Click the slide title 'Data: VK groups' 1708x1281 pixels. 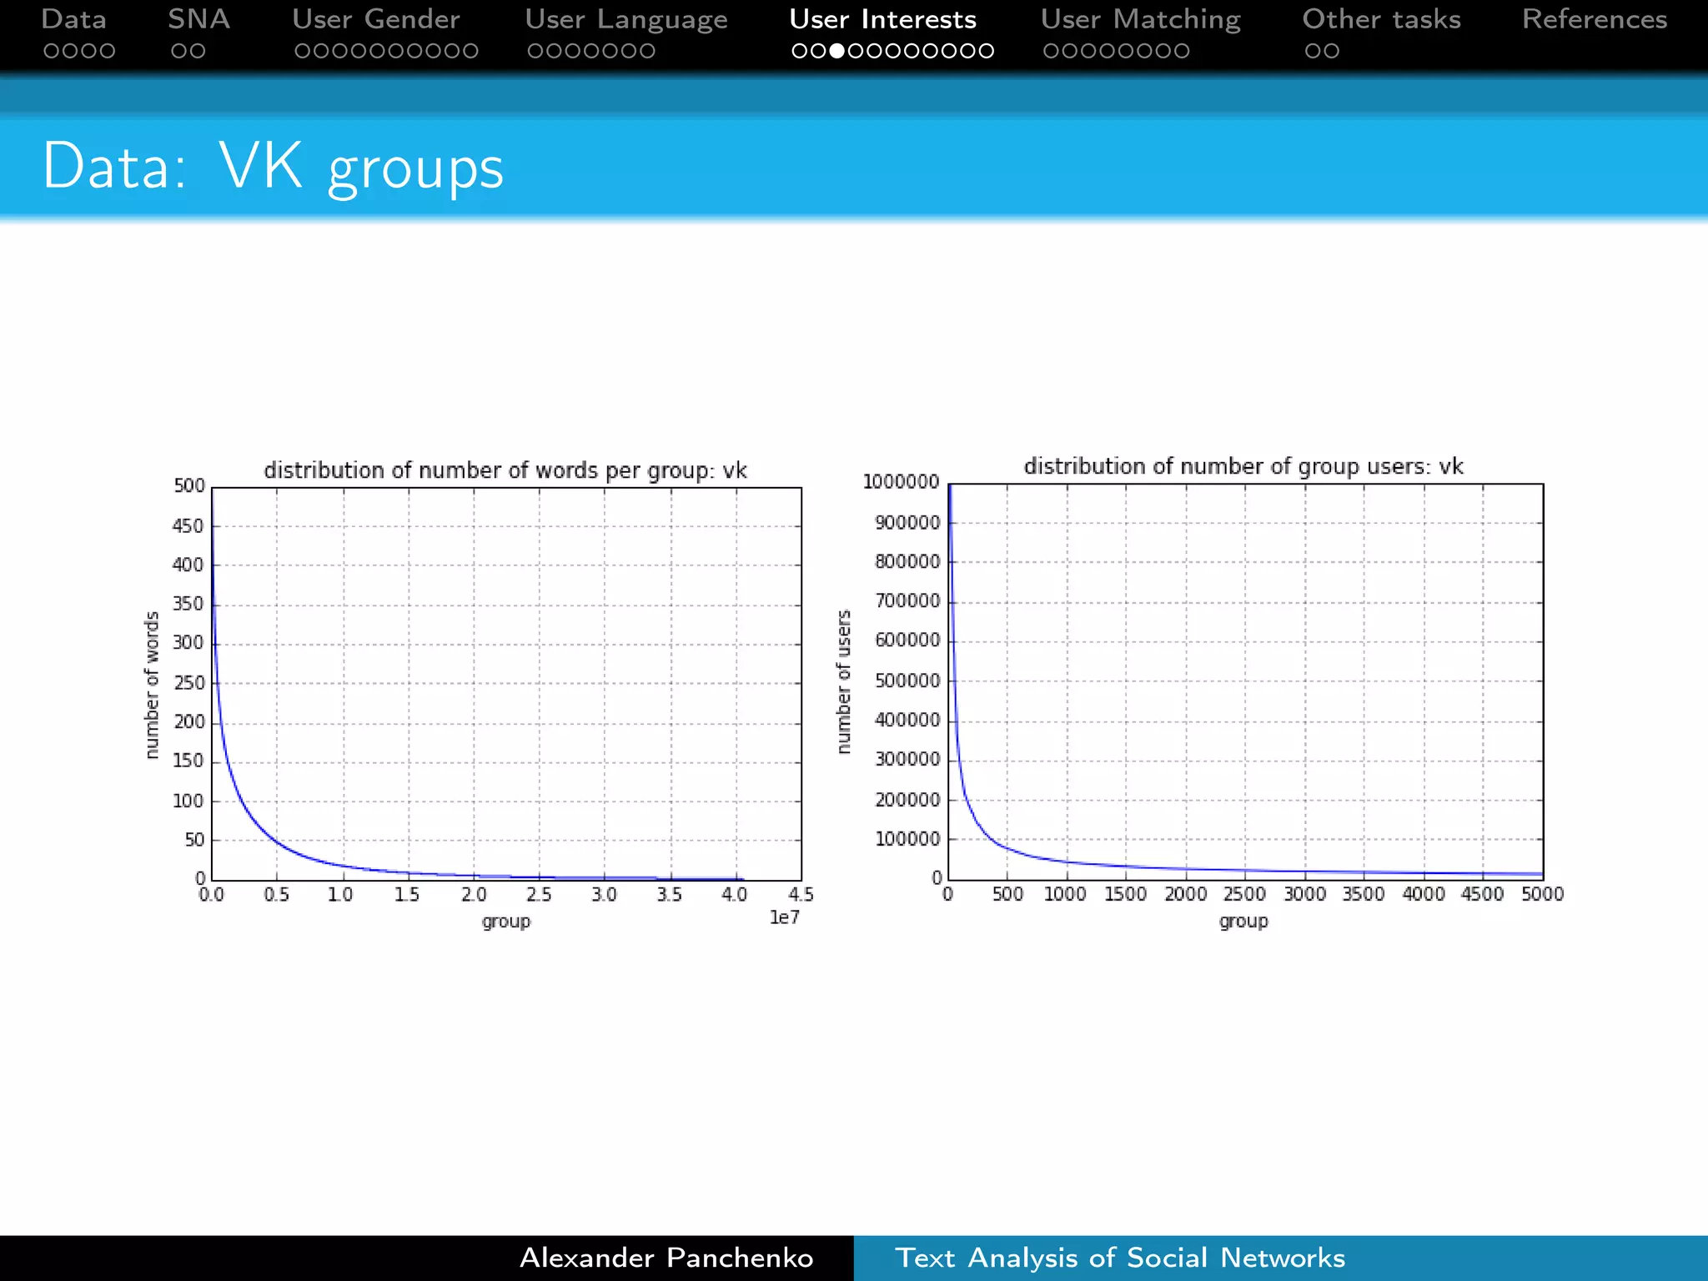pos(273,168)
